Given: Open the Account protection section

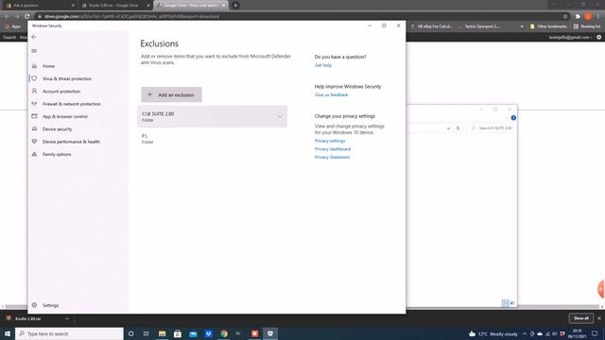Looking at the screenshot, I should 61,92.
